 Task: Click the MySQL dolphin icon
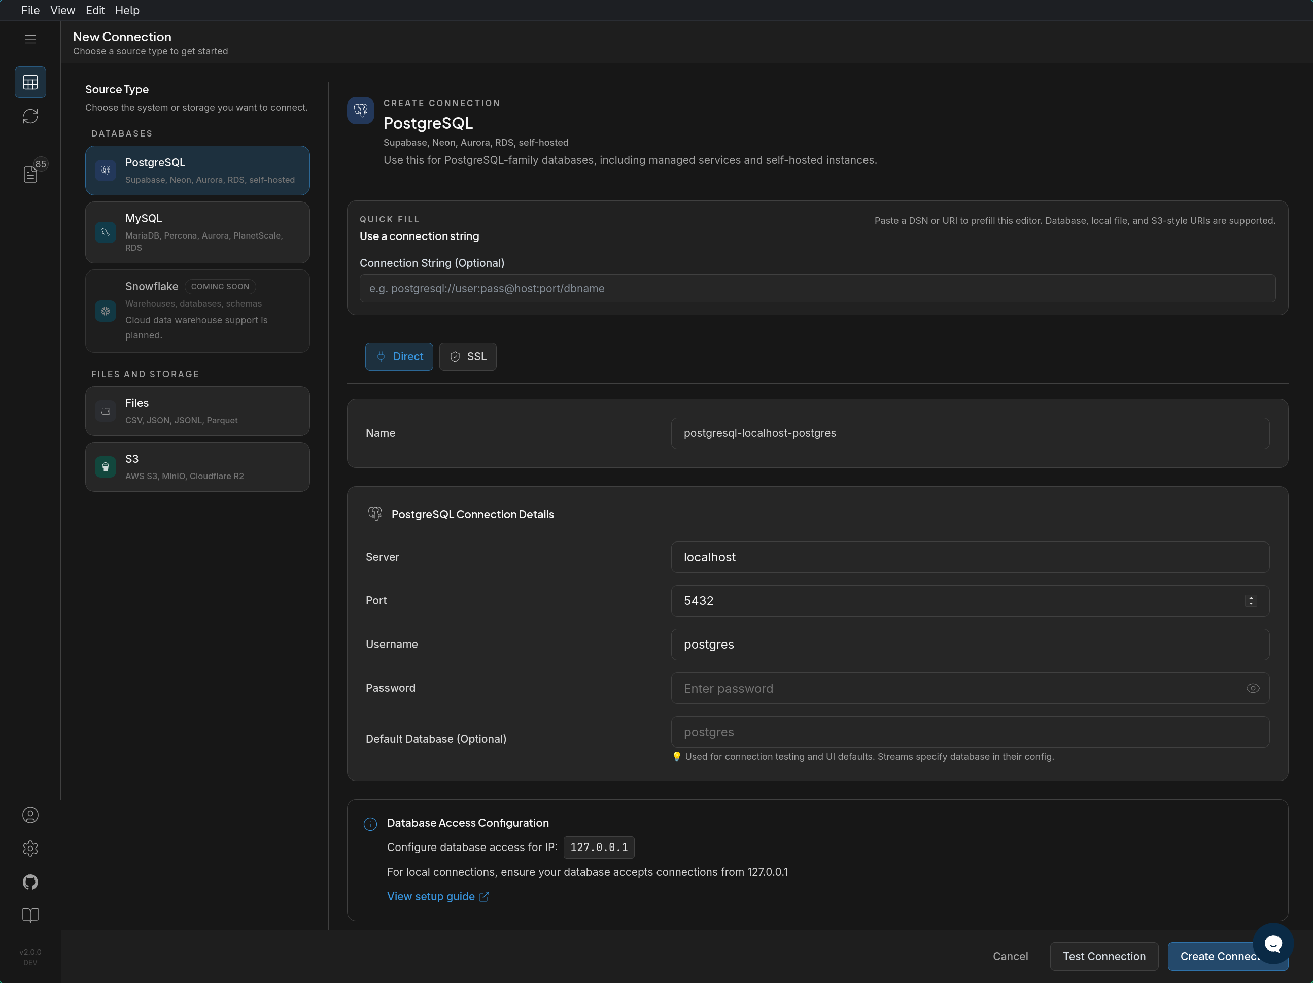[106, 232]
